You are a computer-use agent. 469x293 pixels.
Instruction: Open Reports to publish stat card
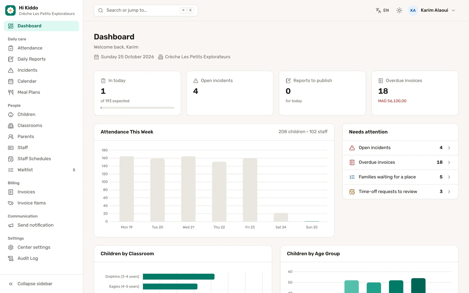[x=322, y=93]
